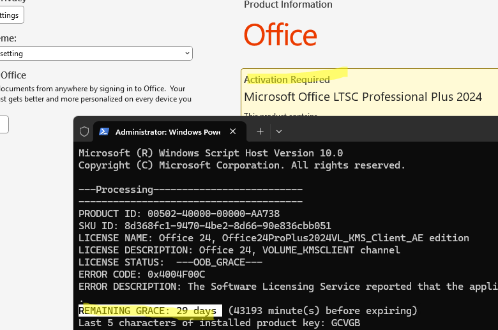The width and height of the screenshot is (498, 330).
Task: Click the Activation Required notice
Action: point(287,80)
